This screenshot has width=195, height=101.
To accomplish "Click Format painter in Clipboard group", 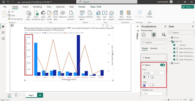I will click(x=15, y=19).
